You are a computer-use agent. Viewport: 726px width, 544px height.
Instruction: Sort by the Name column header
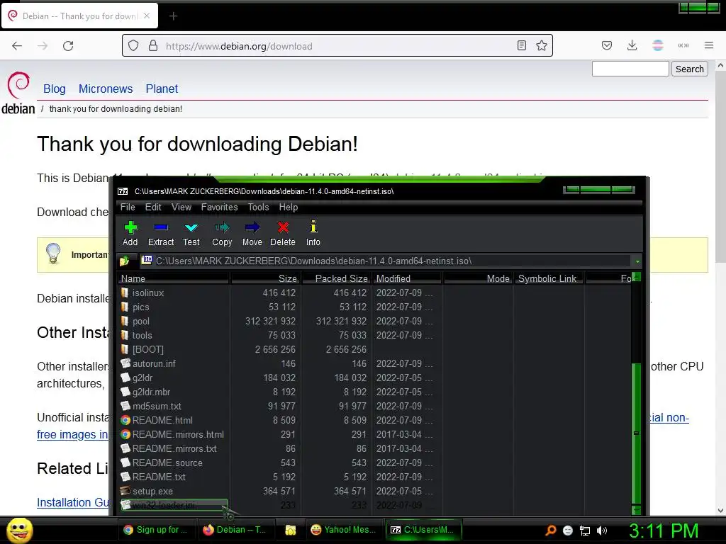point(174,278)
